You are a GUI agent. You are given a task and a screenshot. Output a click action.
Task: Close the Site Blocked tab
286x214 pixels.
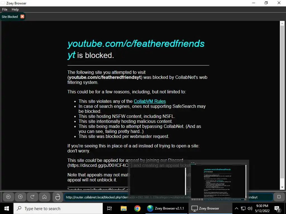[x=22, y=16]
